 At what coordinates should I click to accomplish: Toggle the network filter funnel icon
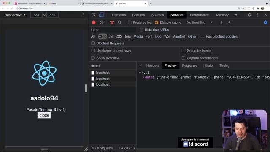click(x=112, y=22)
